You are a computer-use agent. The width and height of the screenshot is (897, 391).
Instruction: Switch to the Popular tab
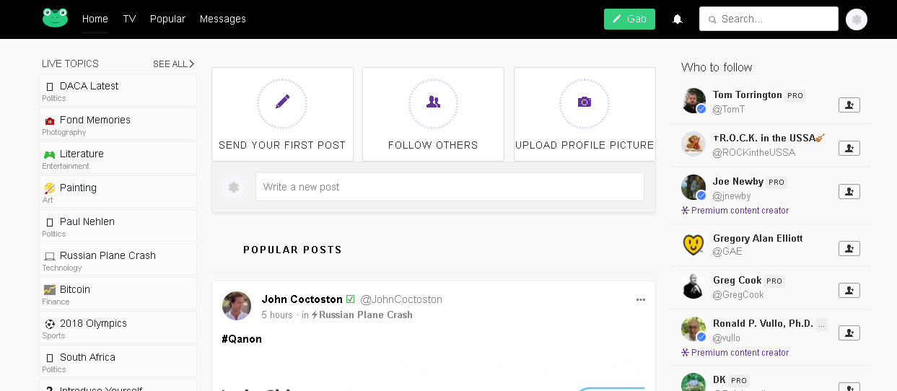[x=167, y=19]
